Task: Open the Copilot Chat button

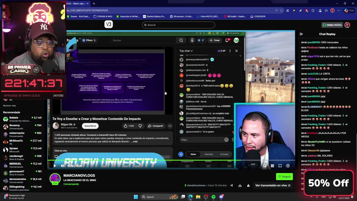Action: pyautogui.click(x=349, y=11)
